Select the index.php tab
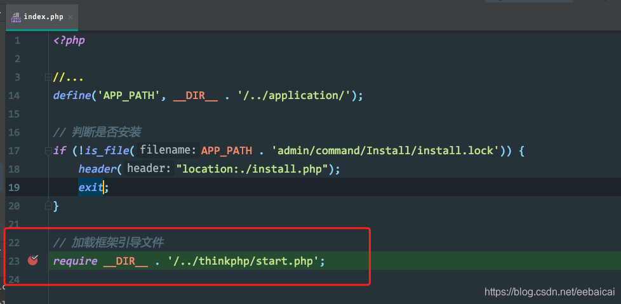Image resolution: width=621 pixels, height=304 pixels. pos(42,17)
